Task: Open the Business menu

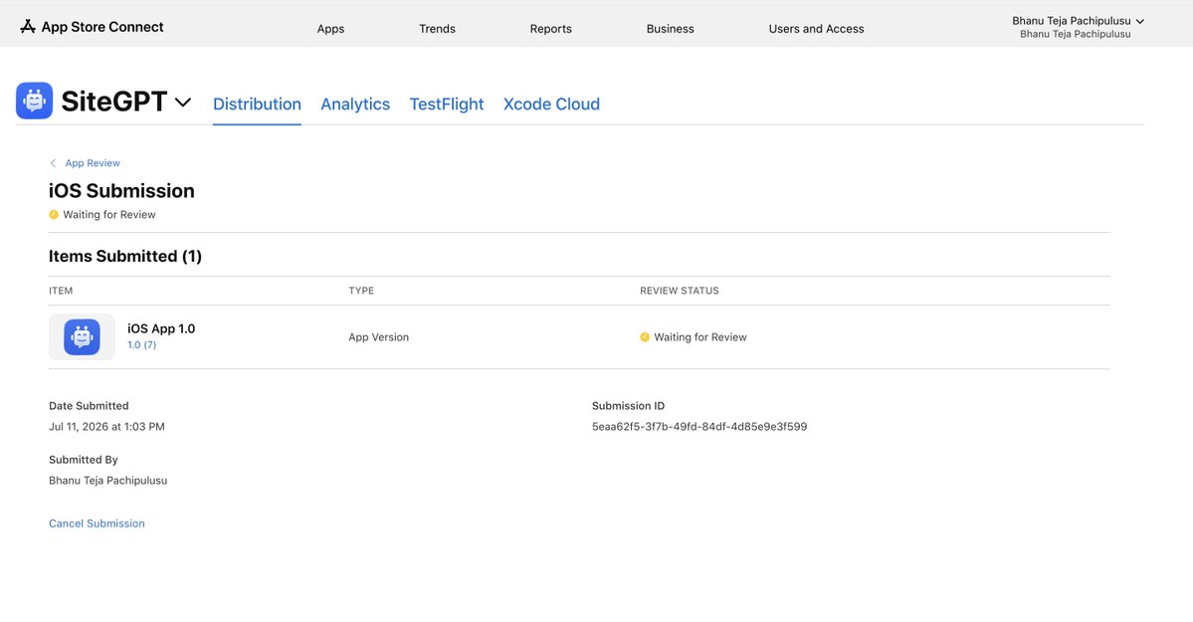Action: pos(671,29)
